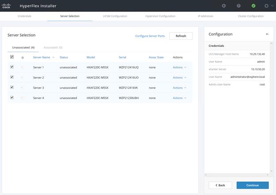This screenshot has width=276, height=195.
Task: Click the Server 4 locator icon
Action: click(x=23, y=98)
